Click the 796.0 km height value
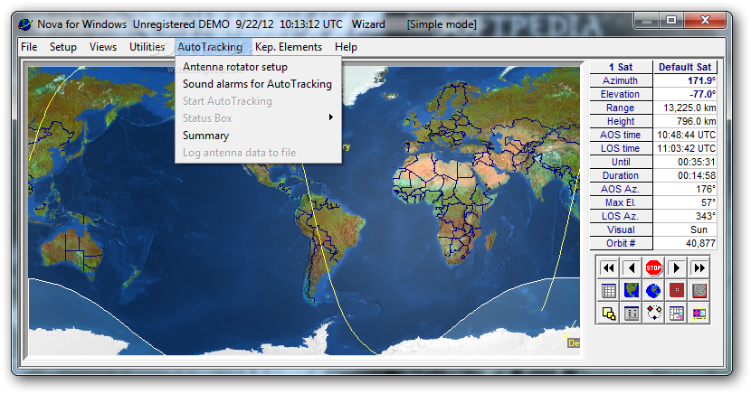 (x=685, y=121)
